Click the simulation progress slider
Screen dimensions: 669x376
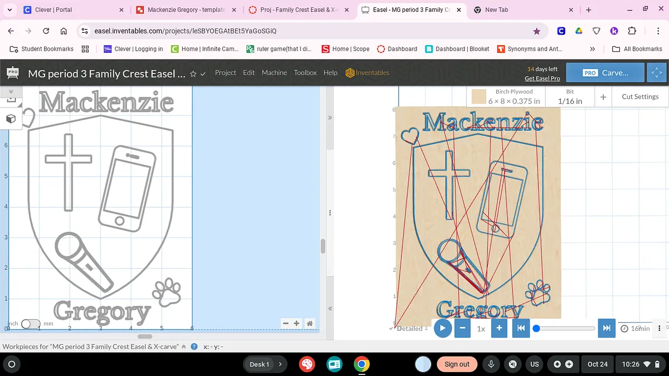[x=565, y=328]
